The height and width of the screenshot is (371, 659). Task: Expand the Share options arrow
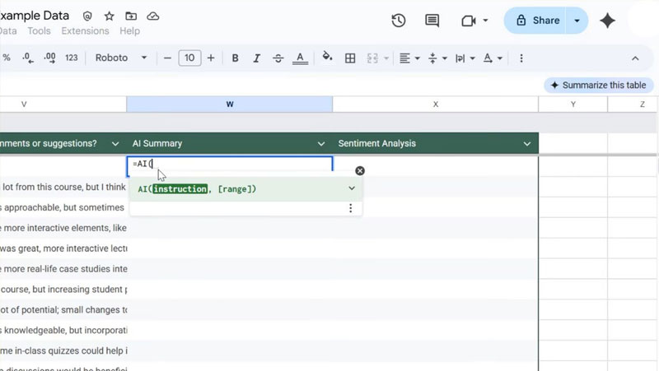577,21
